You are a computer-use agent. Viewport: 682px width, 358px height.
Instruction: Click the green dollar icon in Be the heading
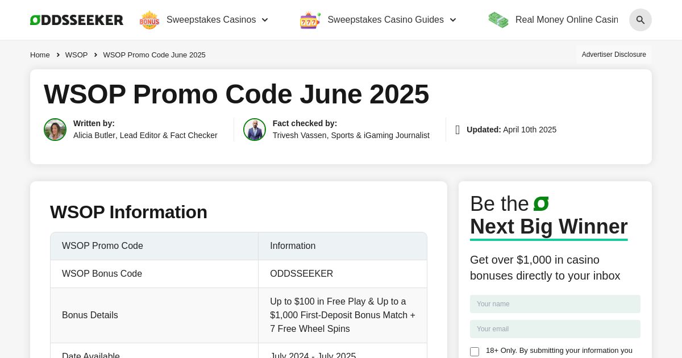tap(540, 203)
